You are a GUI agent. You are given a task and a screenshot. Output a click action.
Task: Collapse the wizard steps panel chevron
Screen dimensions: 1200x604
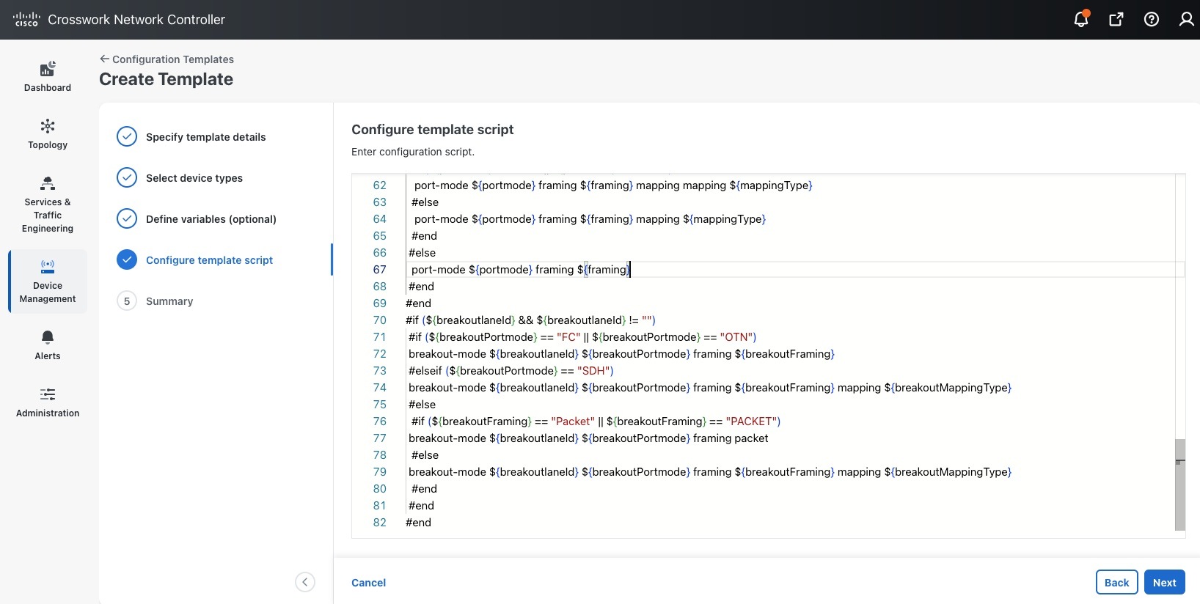tap(305, 582)
